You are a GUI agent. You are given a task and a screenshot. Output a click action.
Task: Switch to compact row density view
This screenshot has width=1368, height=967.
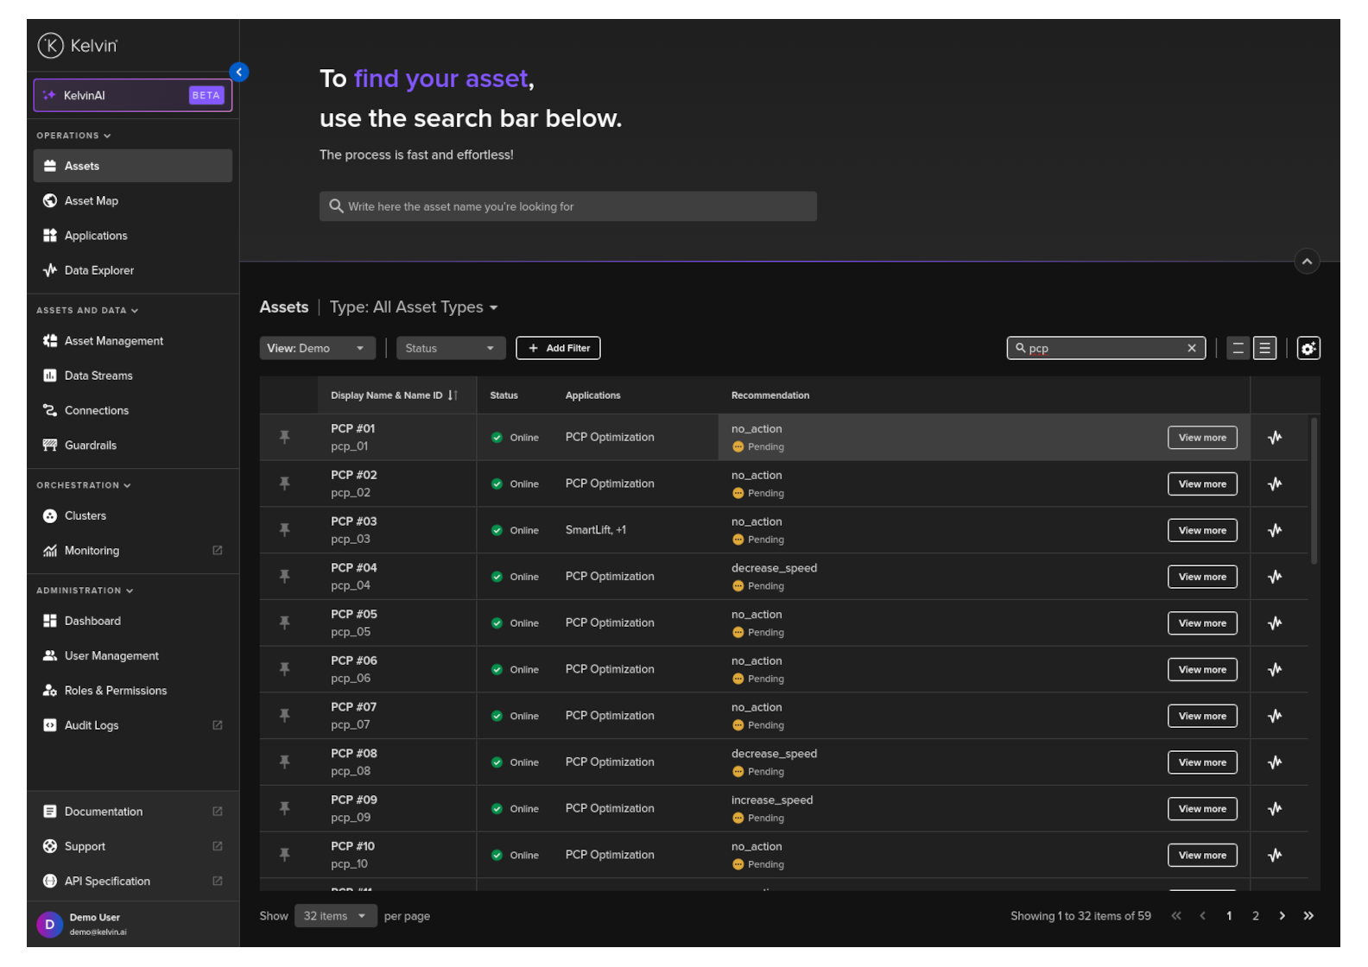point(1238,348)
